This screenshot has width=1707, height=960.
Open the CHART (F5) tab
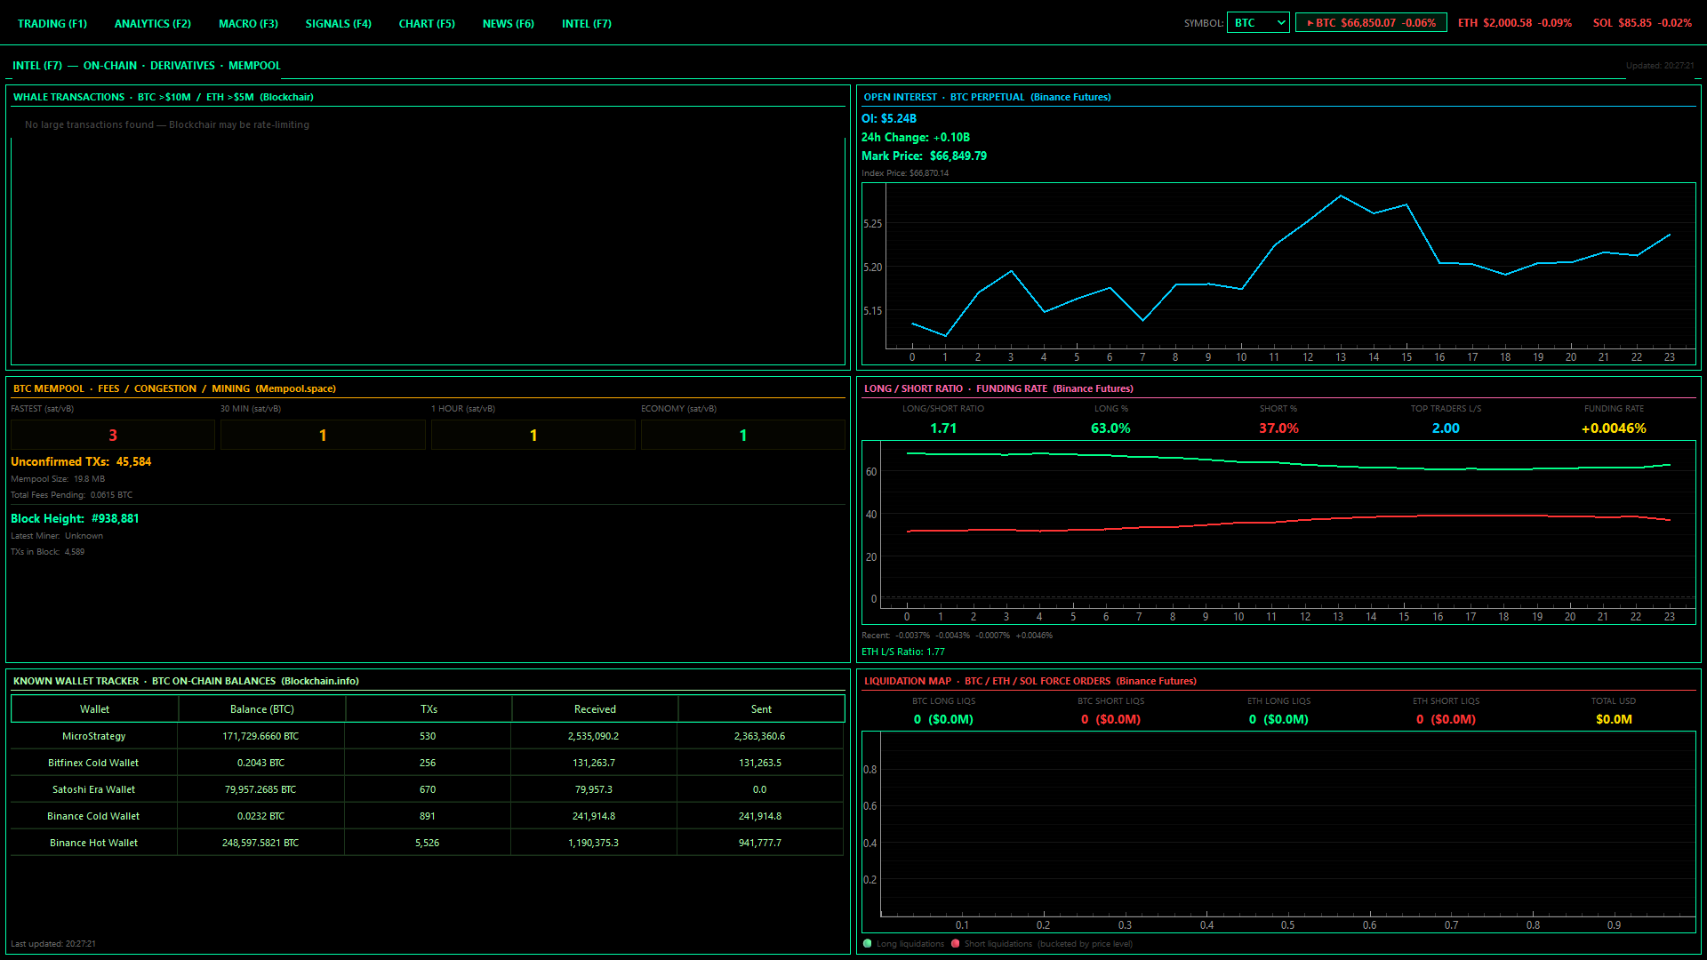(427, 24)
